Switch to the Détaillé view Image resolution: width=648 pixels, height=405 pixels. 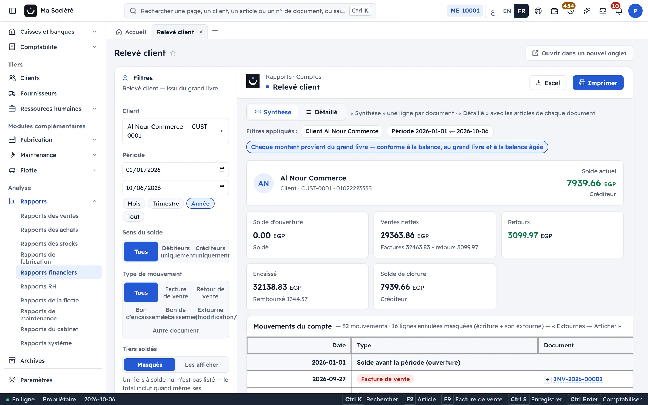pyautogui.click(x=322, y=112)
